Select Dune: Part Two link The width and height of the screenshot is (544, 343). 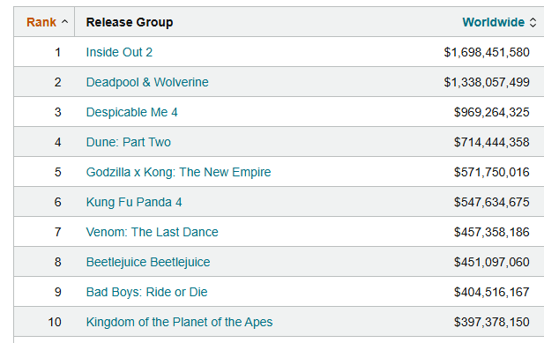click(x=129, y=142)
